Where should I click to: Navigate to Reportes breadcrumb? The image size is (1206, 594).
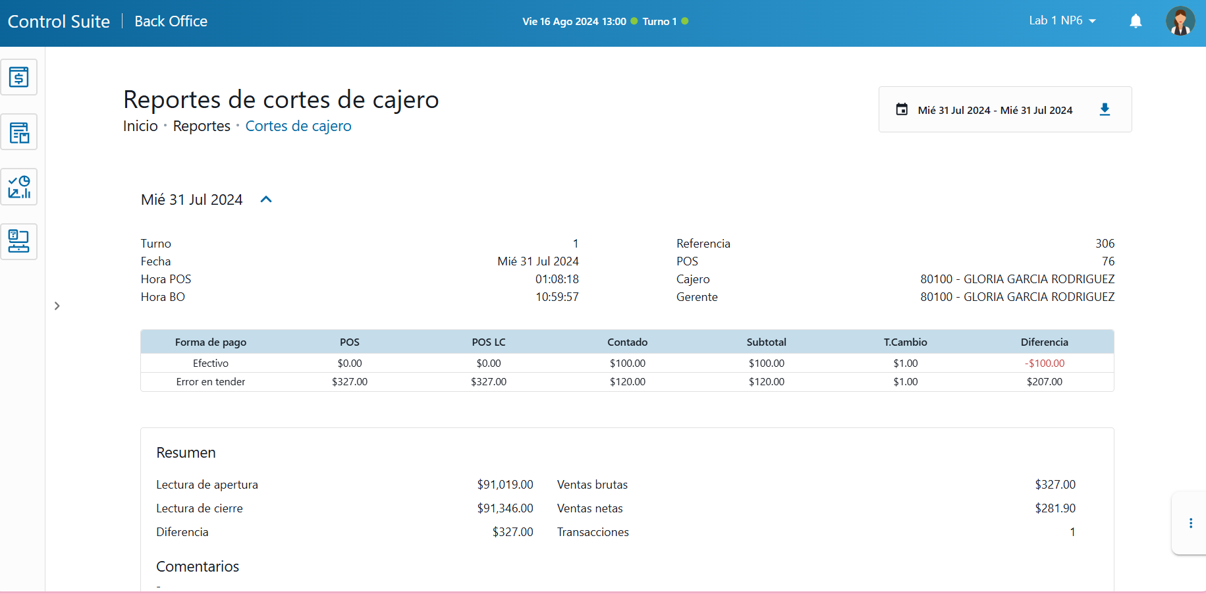(x=202, y=126)
